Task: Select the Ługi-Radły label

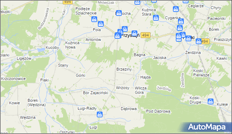Action: (87, 108)
